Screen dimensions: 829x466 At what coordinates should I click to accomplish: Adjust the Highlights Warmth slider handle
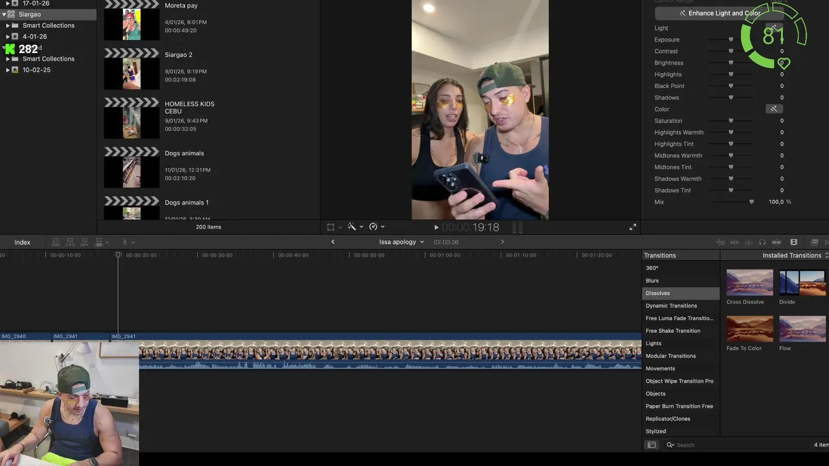(x=731, y=132)
